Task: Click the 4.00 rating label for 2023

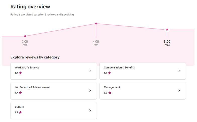Action: pos(96,41)
